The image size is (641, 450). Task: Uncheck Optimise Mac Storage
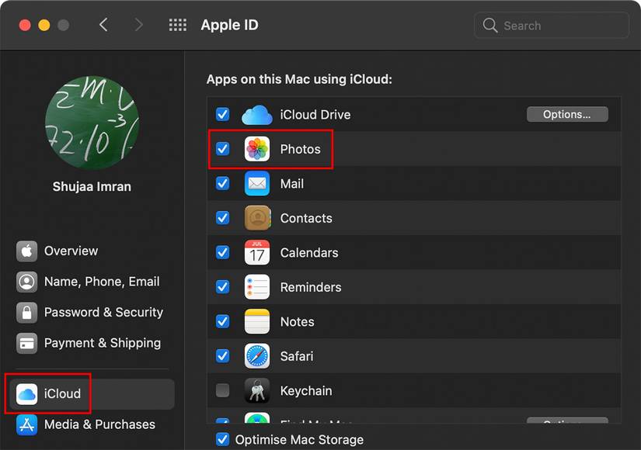coord(223,439)
